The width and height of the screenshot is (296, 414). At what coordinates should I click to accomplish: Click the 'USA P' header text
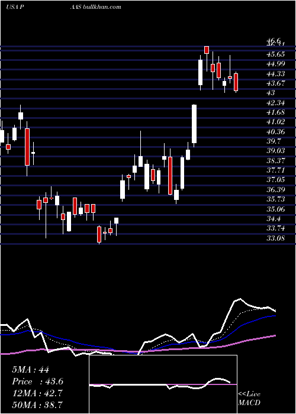pyautogui.click(x=15, y=7)
